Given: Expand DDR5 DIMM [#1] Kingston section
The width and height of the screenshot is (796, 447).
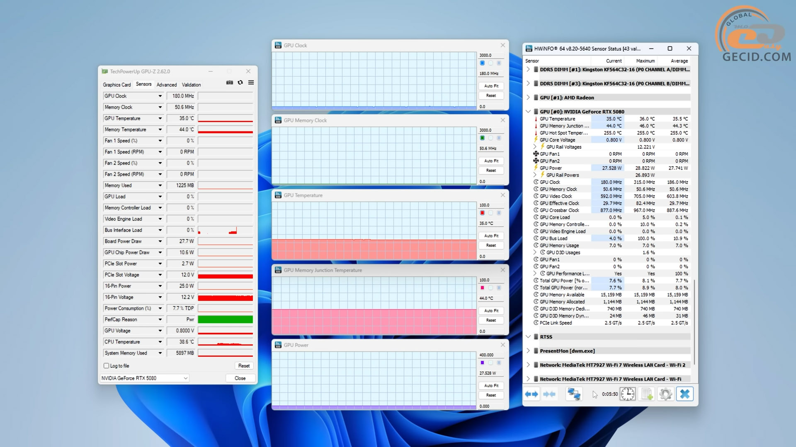Looking at the screenshot, I should point(528,70).
